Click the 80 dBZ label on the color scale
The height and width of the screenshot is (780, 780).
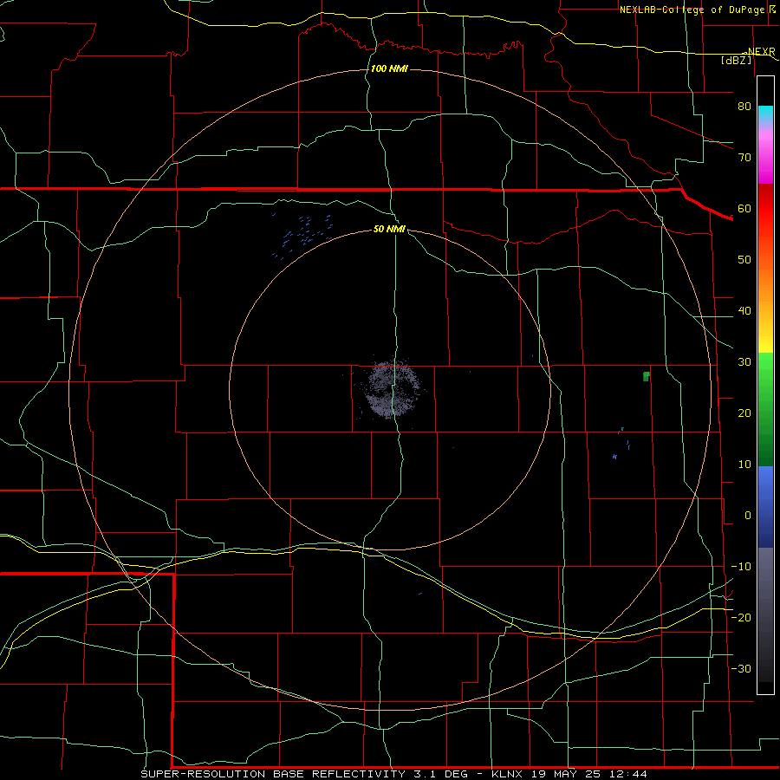(x=744, y=106)
